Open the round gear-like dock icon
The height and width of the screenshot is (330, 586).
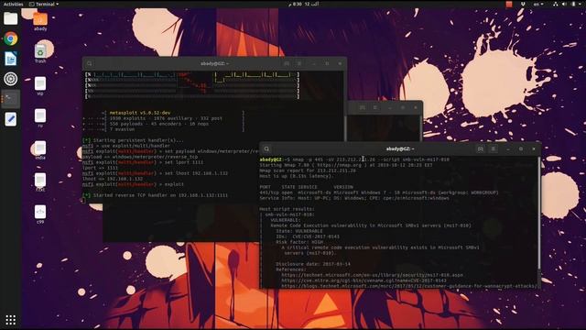coord(10,79)
